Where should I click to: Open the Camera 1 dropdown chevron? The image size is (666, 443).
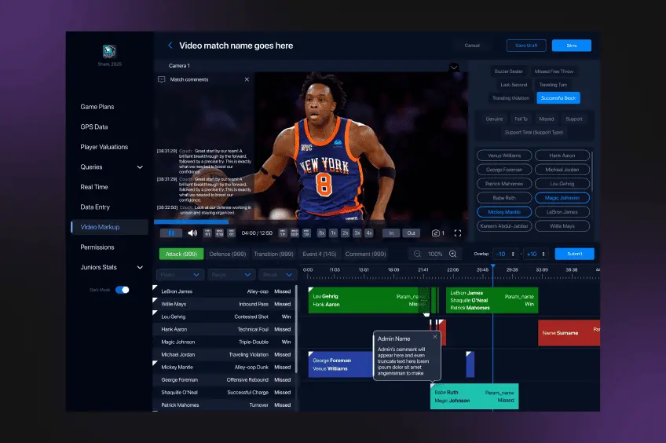454,68
